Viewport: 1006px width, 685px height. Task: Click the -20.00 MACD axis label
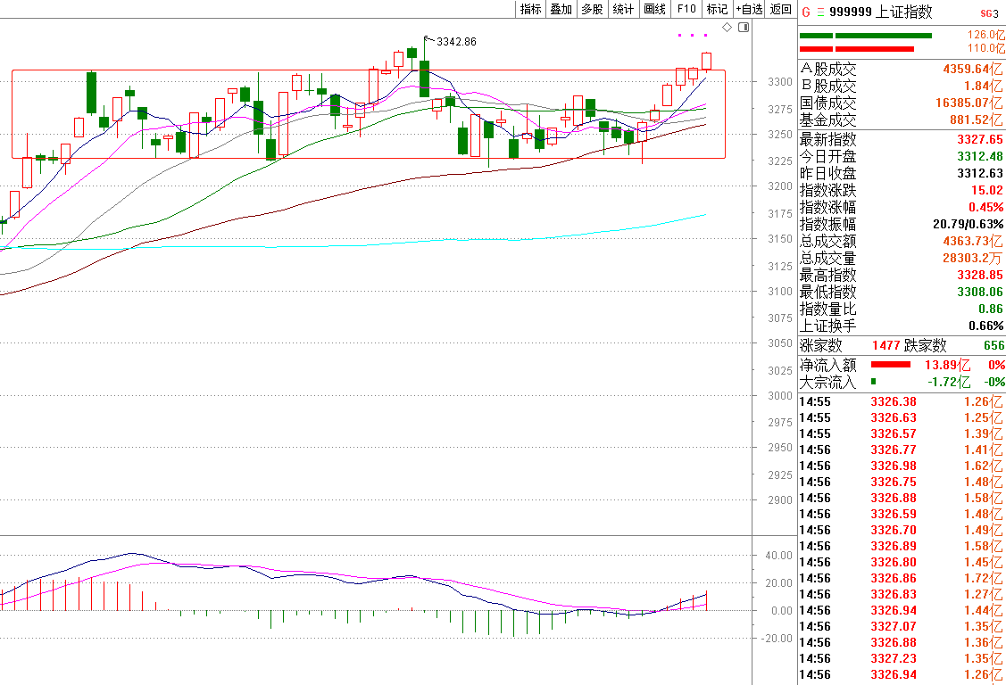(777, 639)
